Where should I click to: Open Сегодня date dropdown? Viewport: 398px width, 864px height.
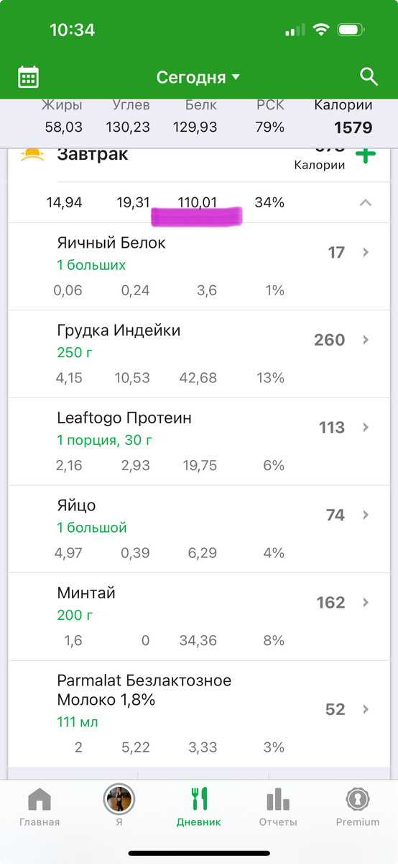coord(198,77)
